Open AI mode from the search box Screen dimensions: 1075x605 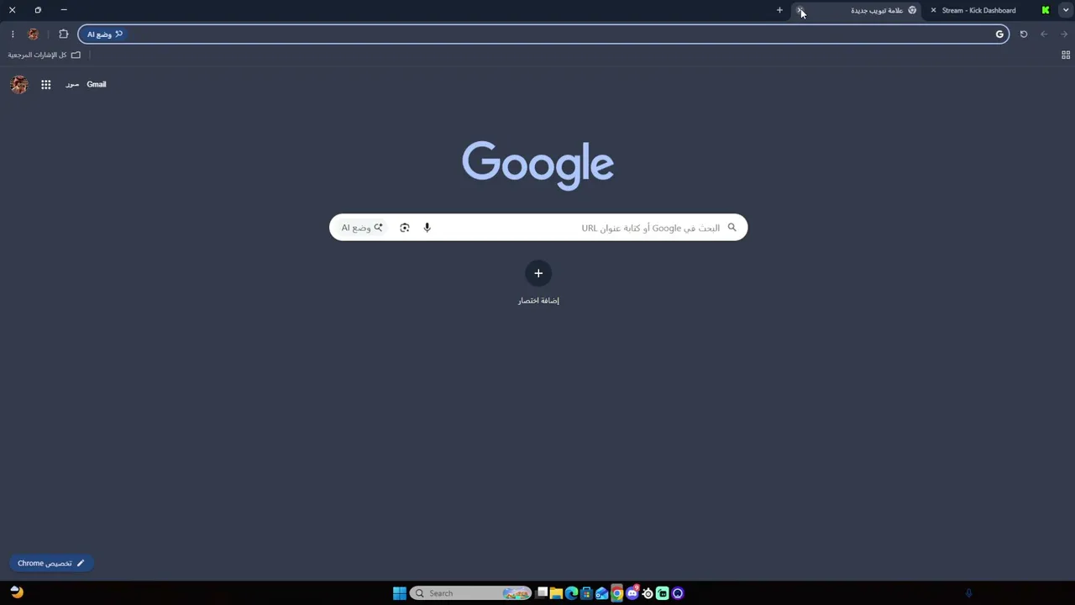click(x=362, y=228)
